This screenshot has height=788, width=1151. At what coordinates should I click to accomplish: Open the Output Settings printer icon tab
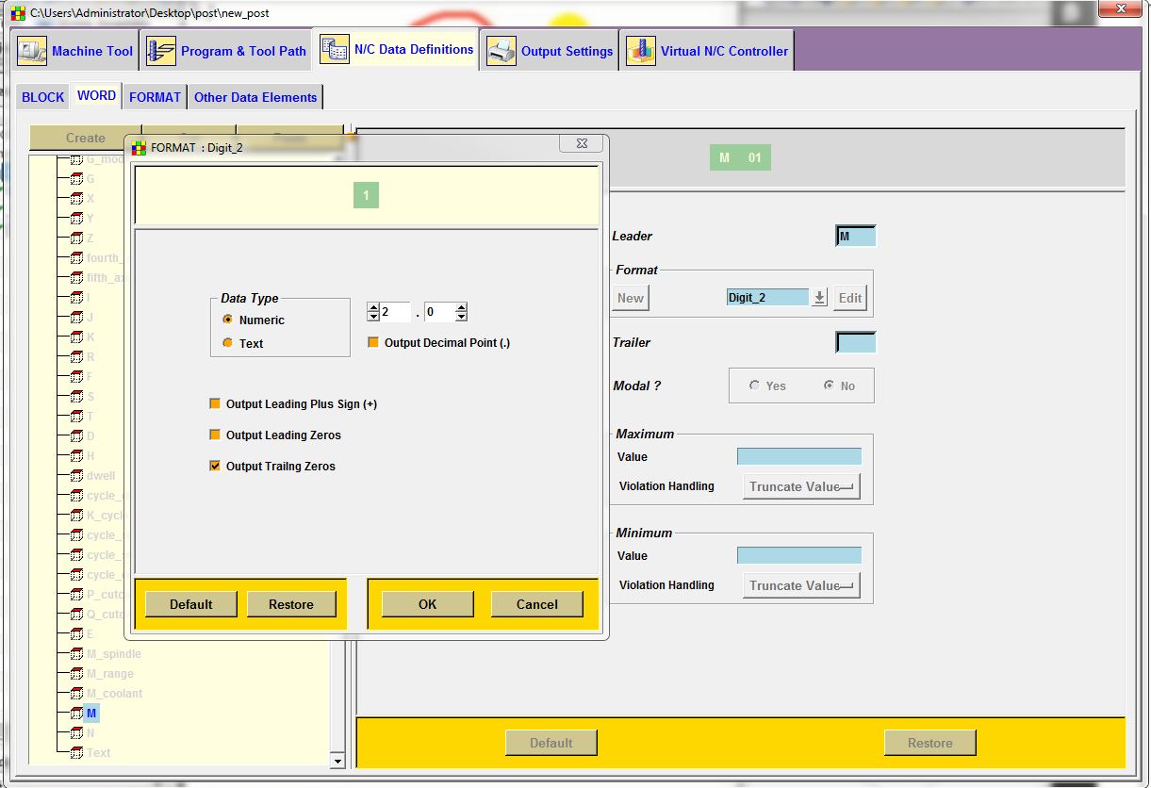coord(501,51)
